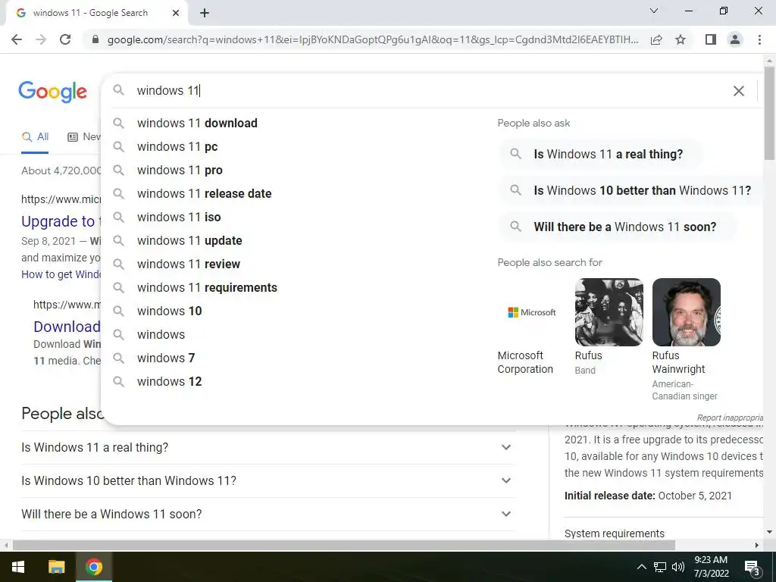Share this page via share icon

pos(656,39)
